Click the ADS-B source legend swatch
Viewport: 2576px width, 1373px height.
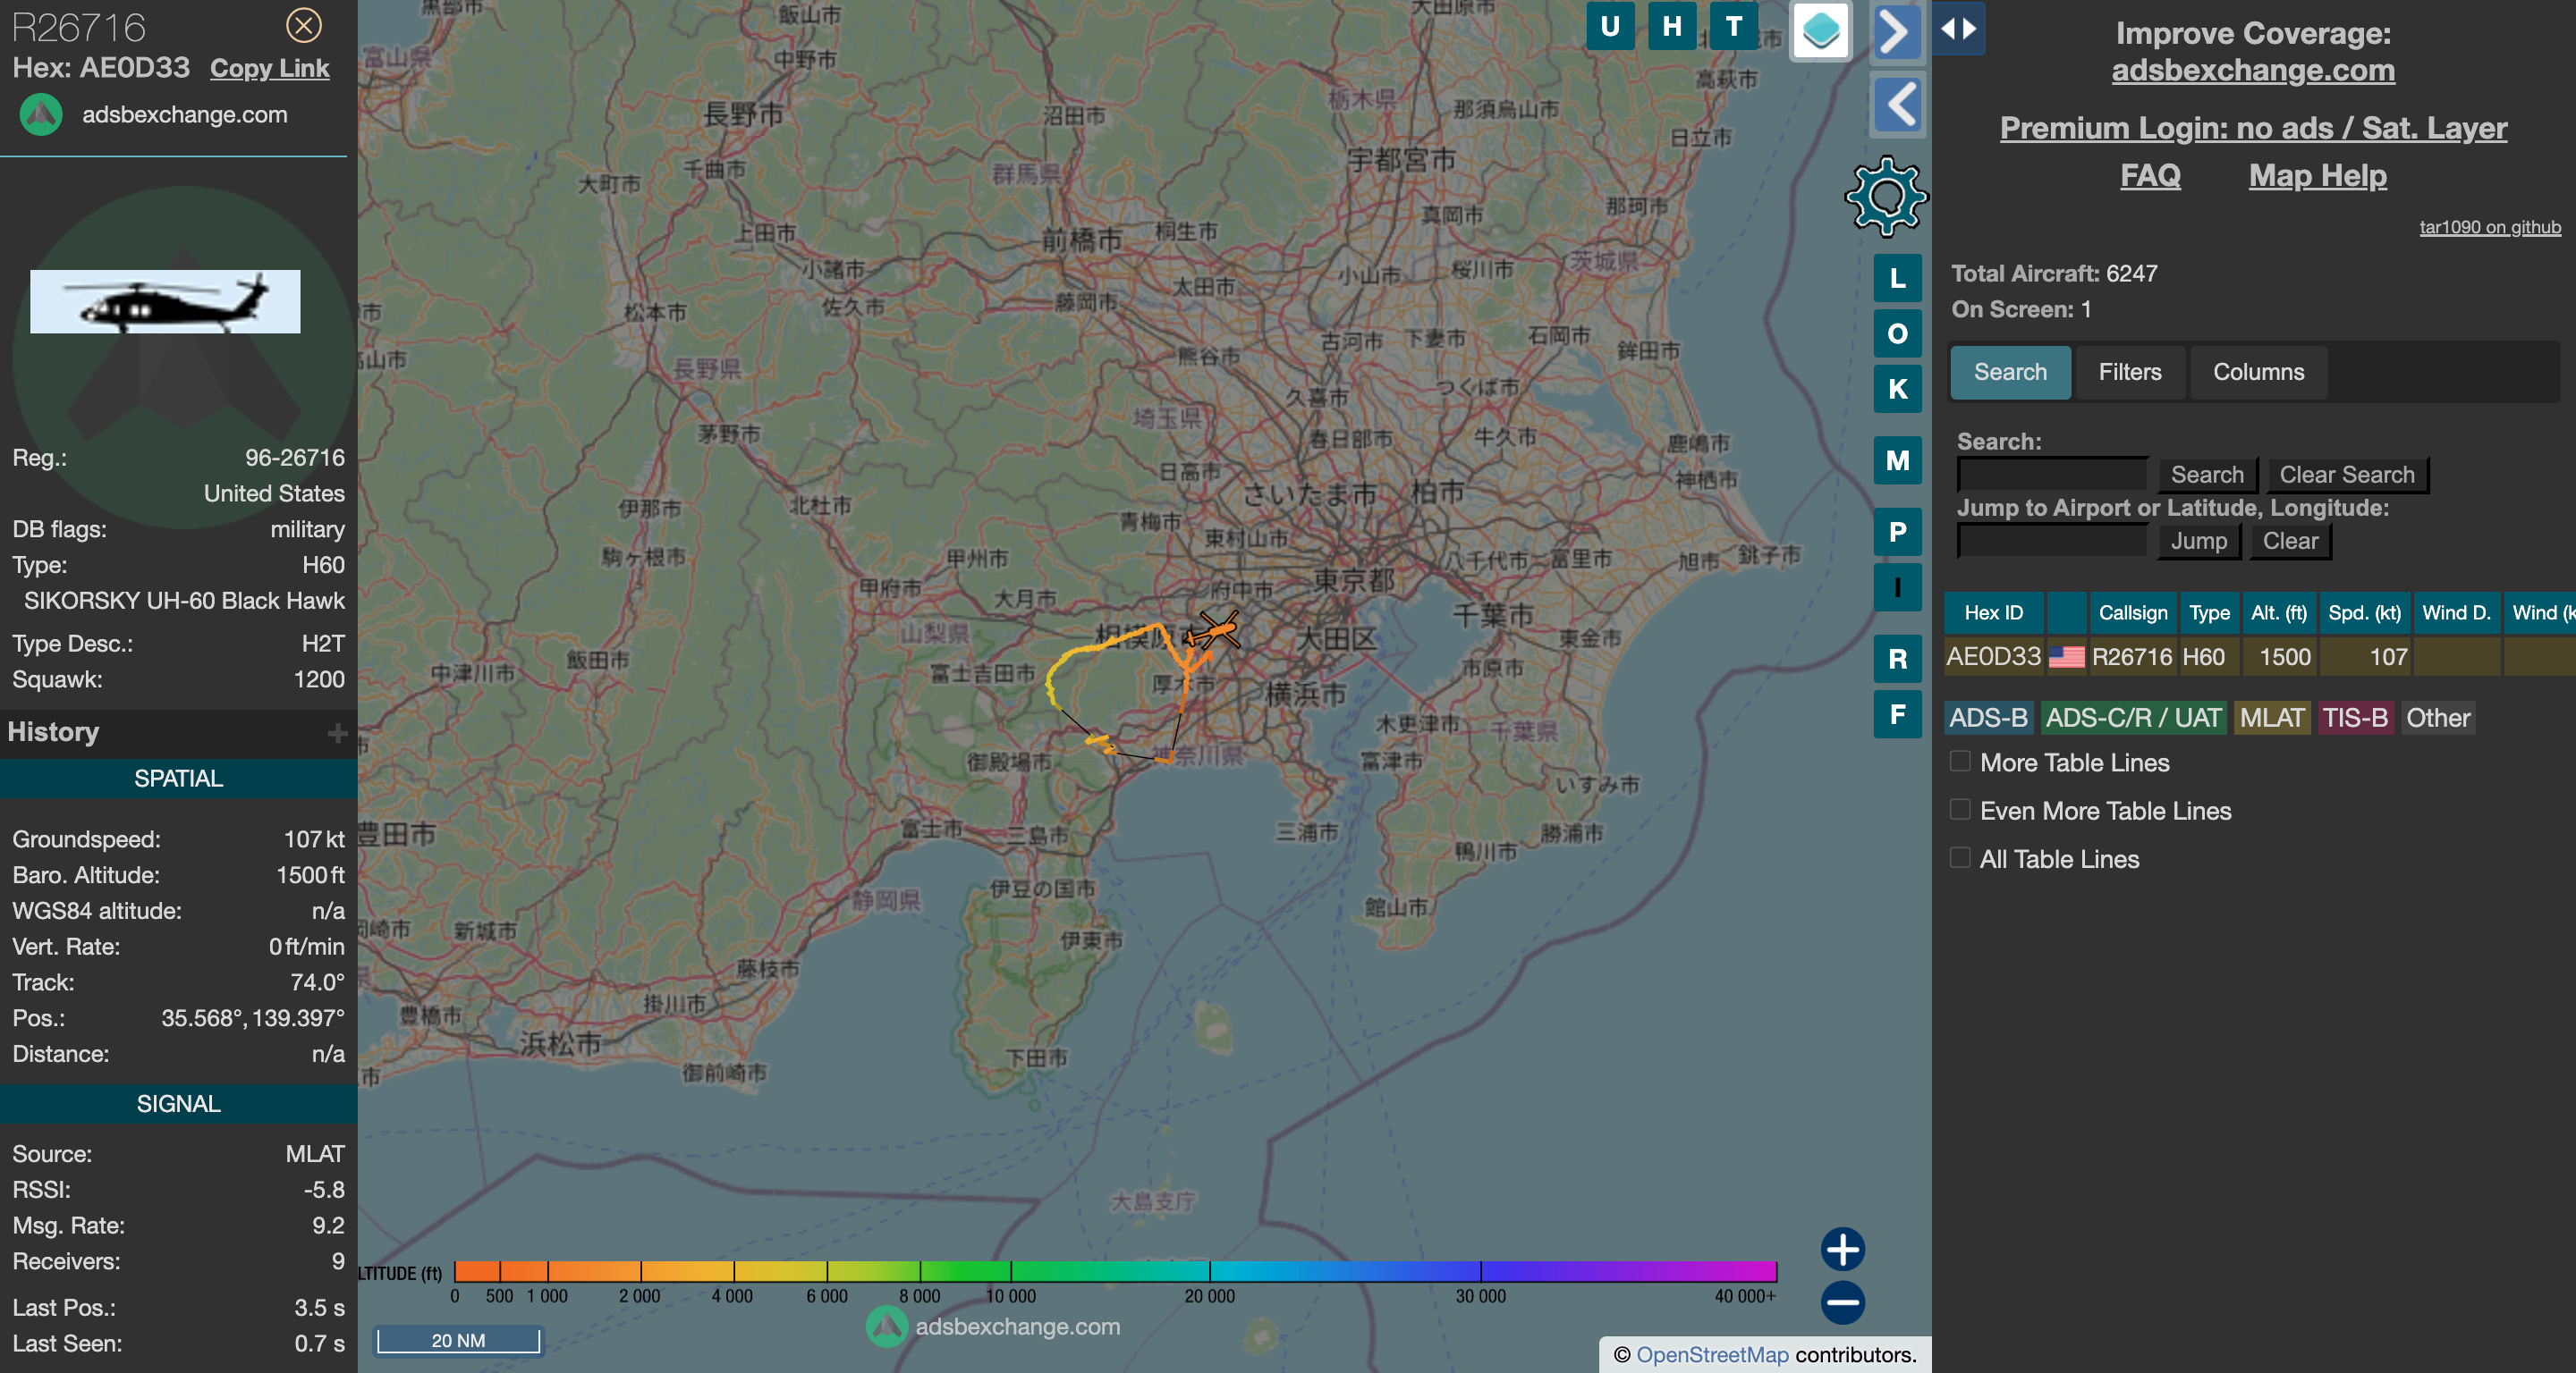pyautogui.click(x=1988, y=718)
